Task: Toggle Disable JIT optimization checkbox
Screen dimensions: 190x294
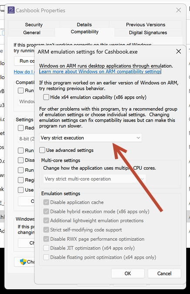Action: (46, 248)
